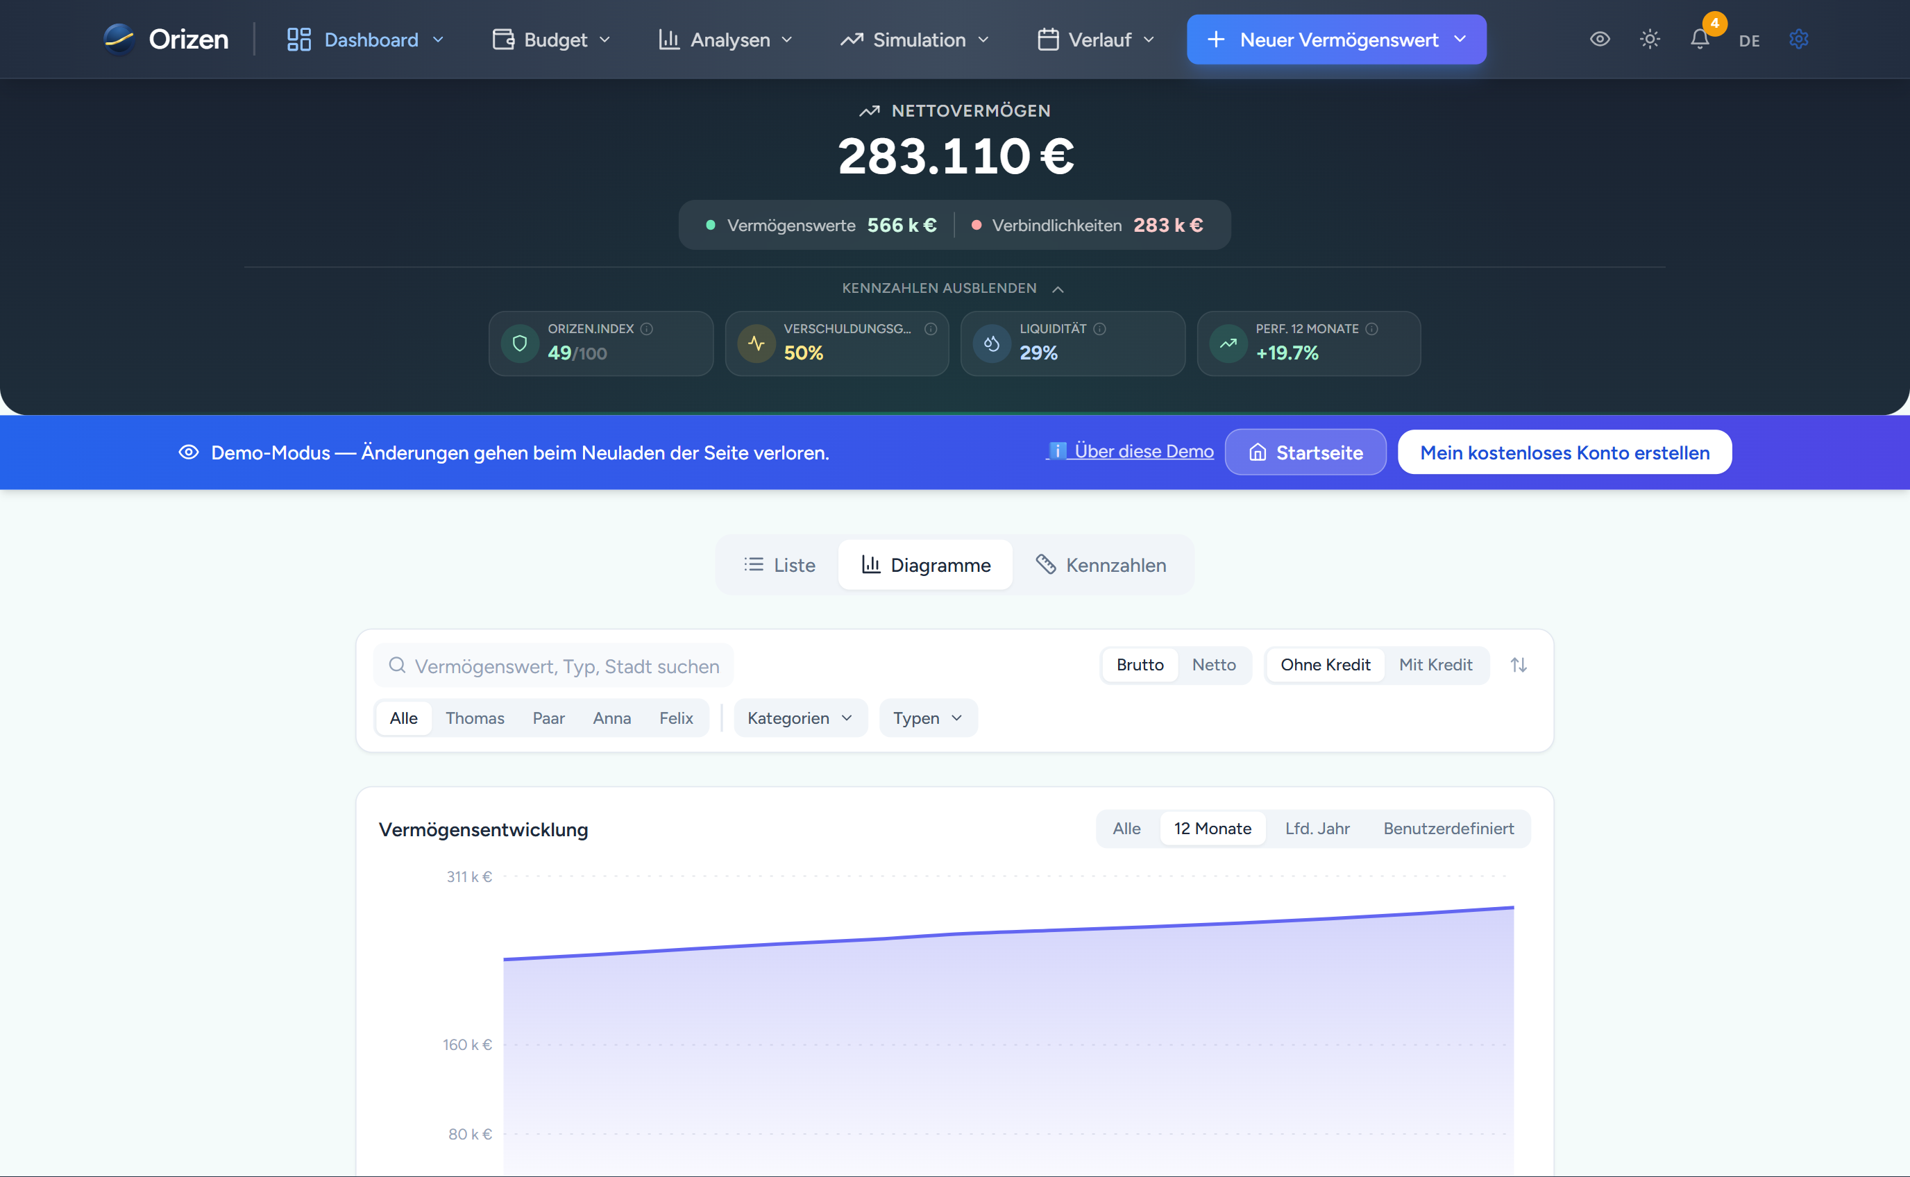Expand the Kategorien dropdown
Screen dimensions: 1910x1177
(x=800, y=718)
